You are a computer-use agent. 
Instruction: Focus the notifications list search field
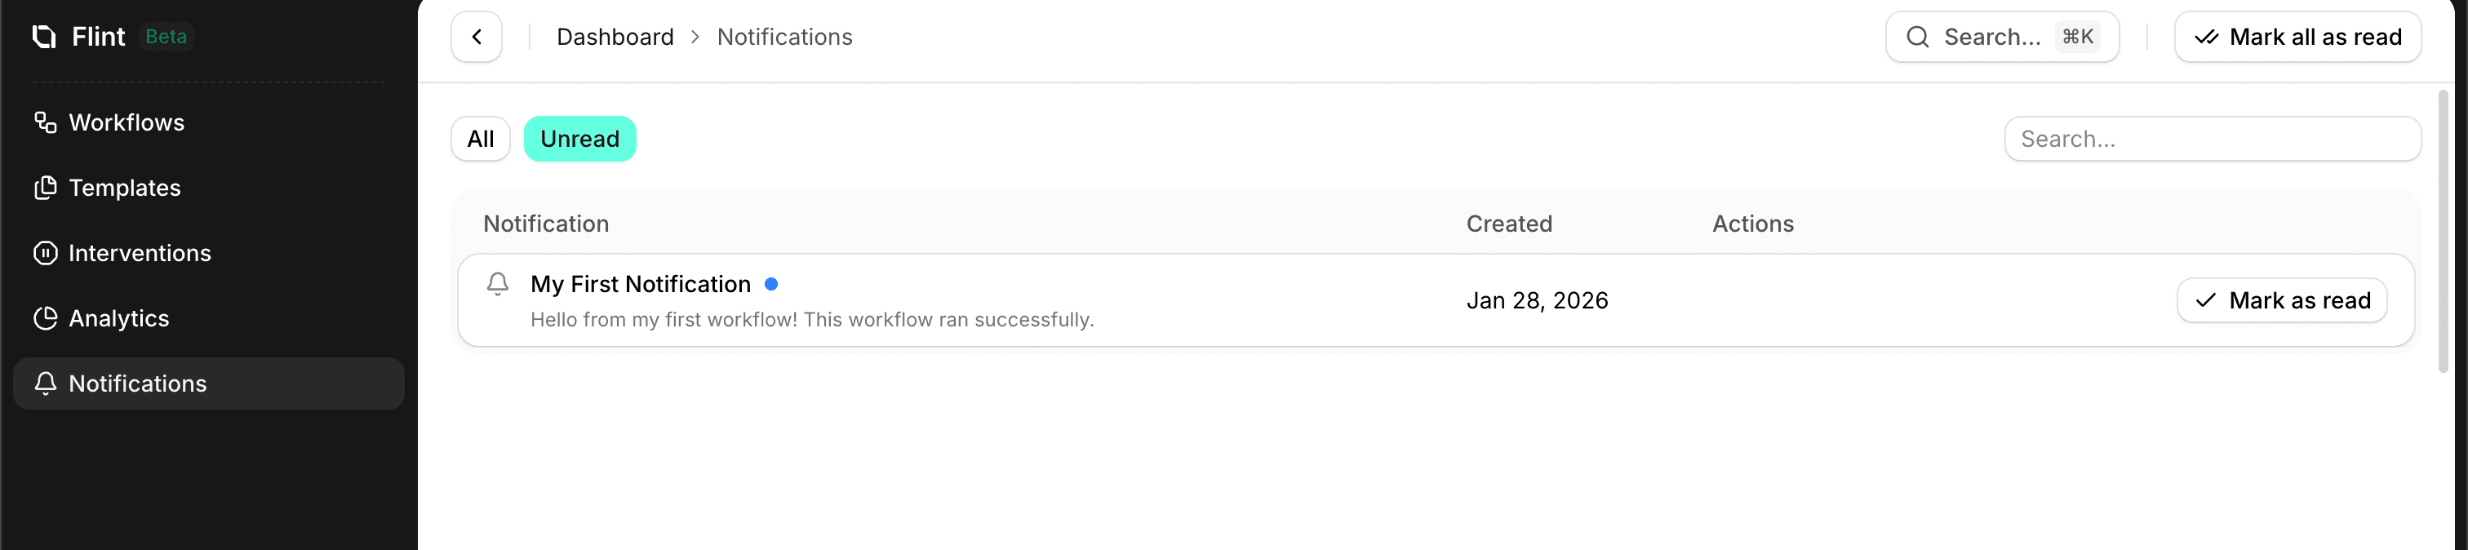(2211, 139)
